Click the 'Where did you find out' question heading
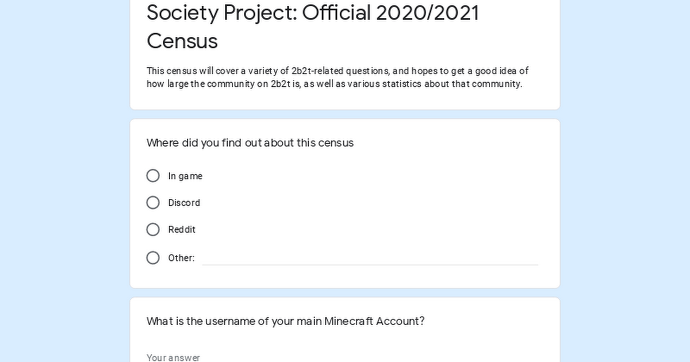Viewport: 690px width, 362px height. tap(250, 143)
